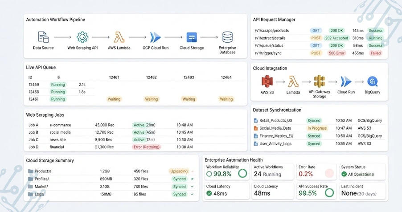Click the In Progress badge for Social_Media_Data
The image size is (402, 212).
tap(317, 128)
